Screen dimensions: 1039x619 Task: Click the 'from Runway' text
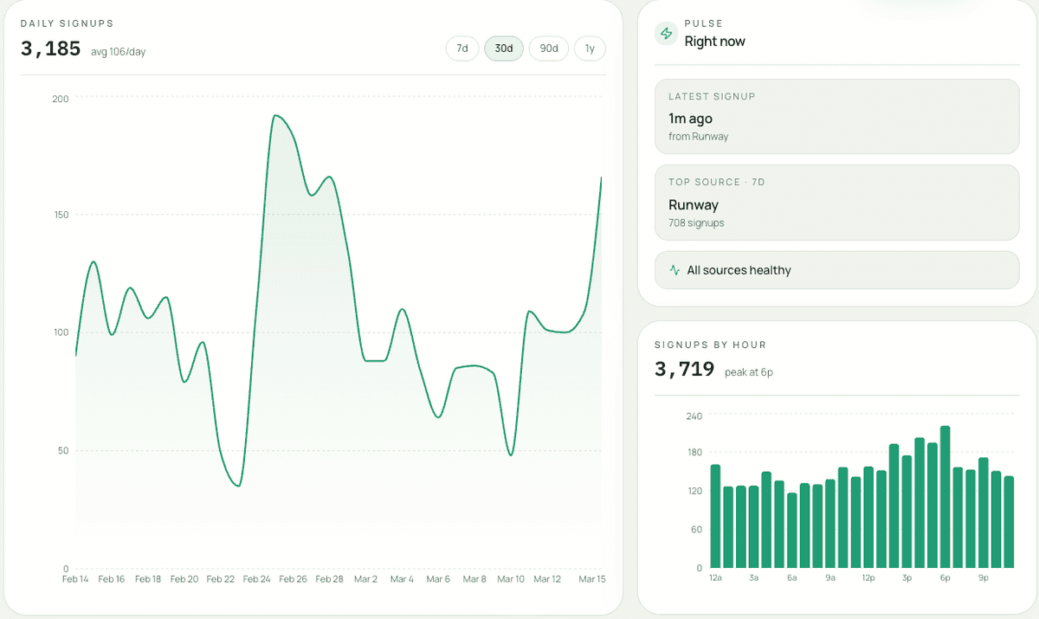coord(698,137)
